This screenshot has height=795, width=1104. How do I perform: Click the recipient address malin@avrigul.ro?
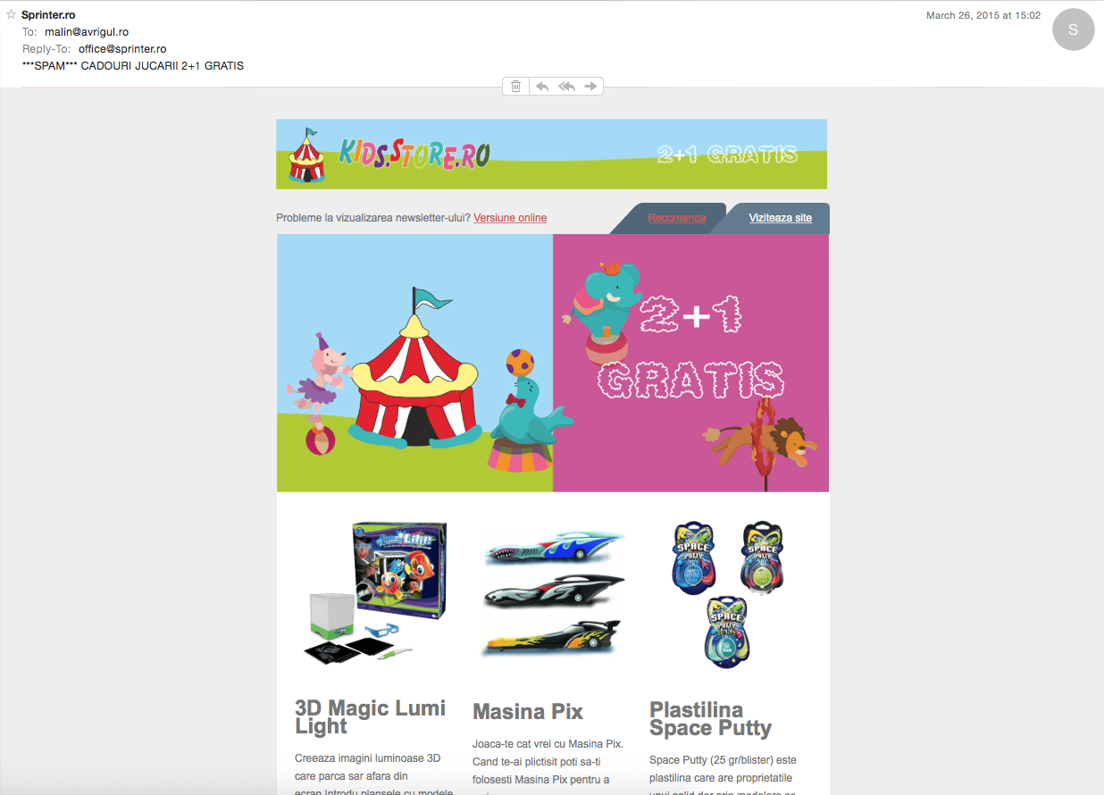point(87,32)
